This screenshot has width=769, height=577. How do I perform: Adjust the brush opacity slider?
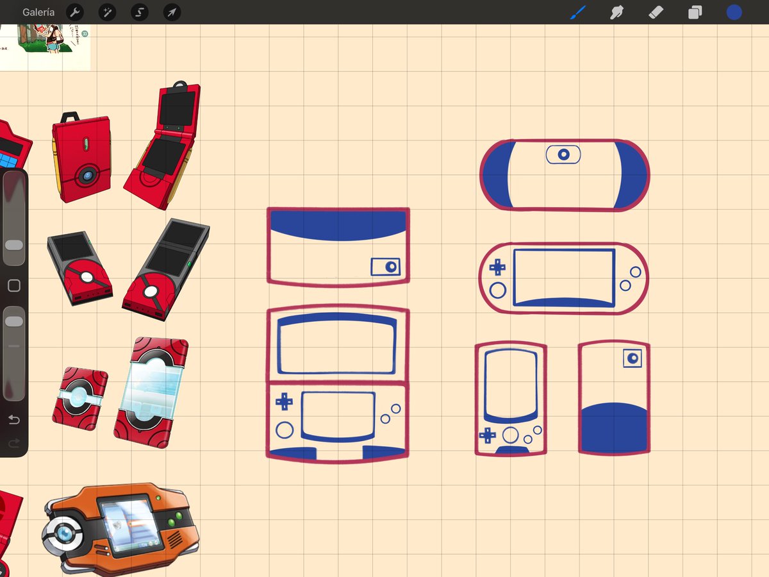tap(14, 353)
